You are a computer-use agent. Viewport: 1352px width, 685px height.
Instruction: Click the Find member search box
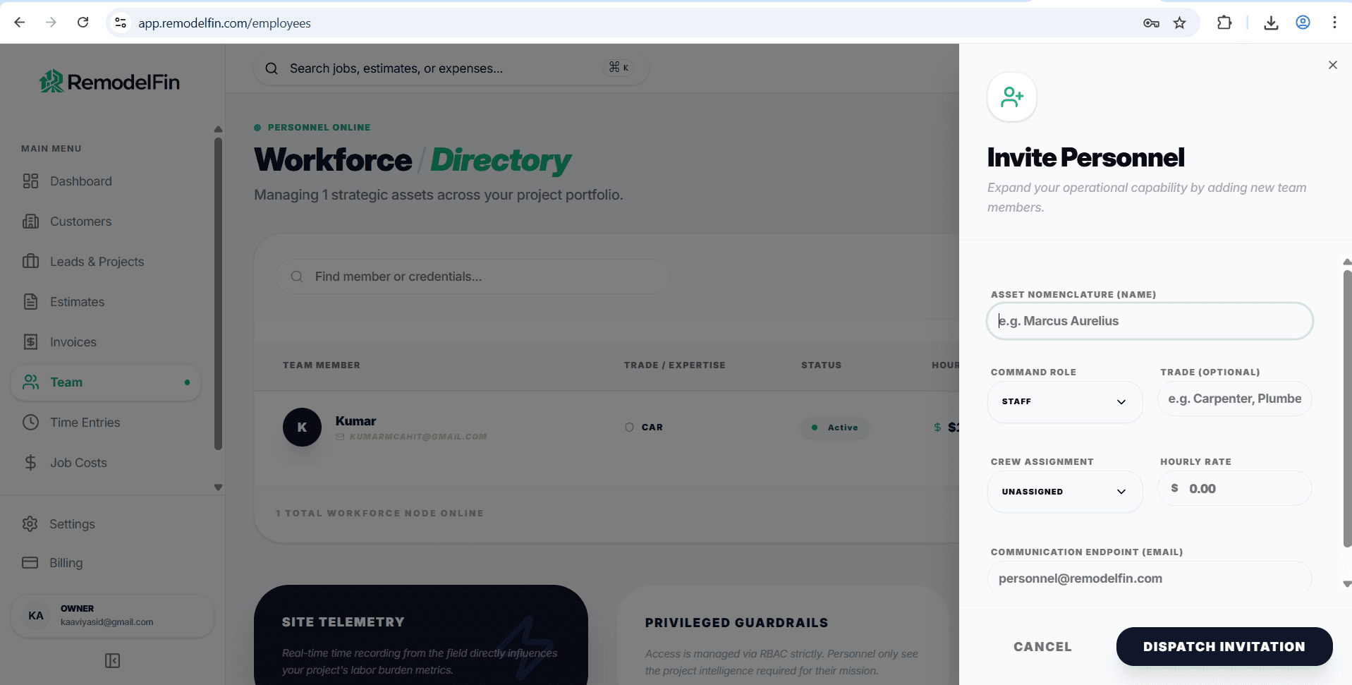pyautogui.click(x=473, y=277)
